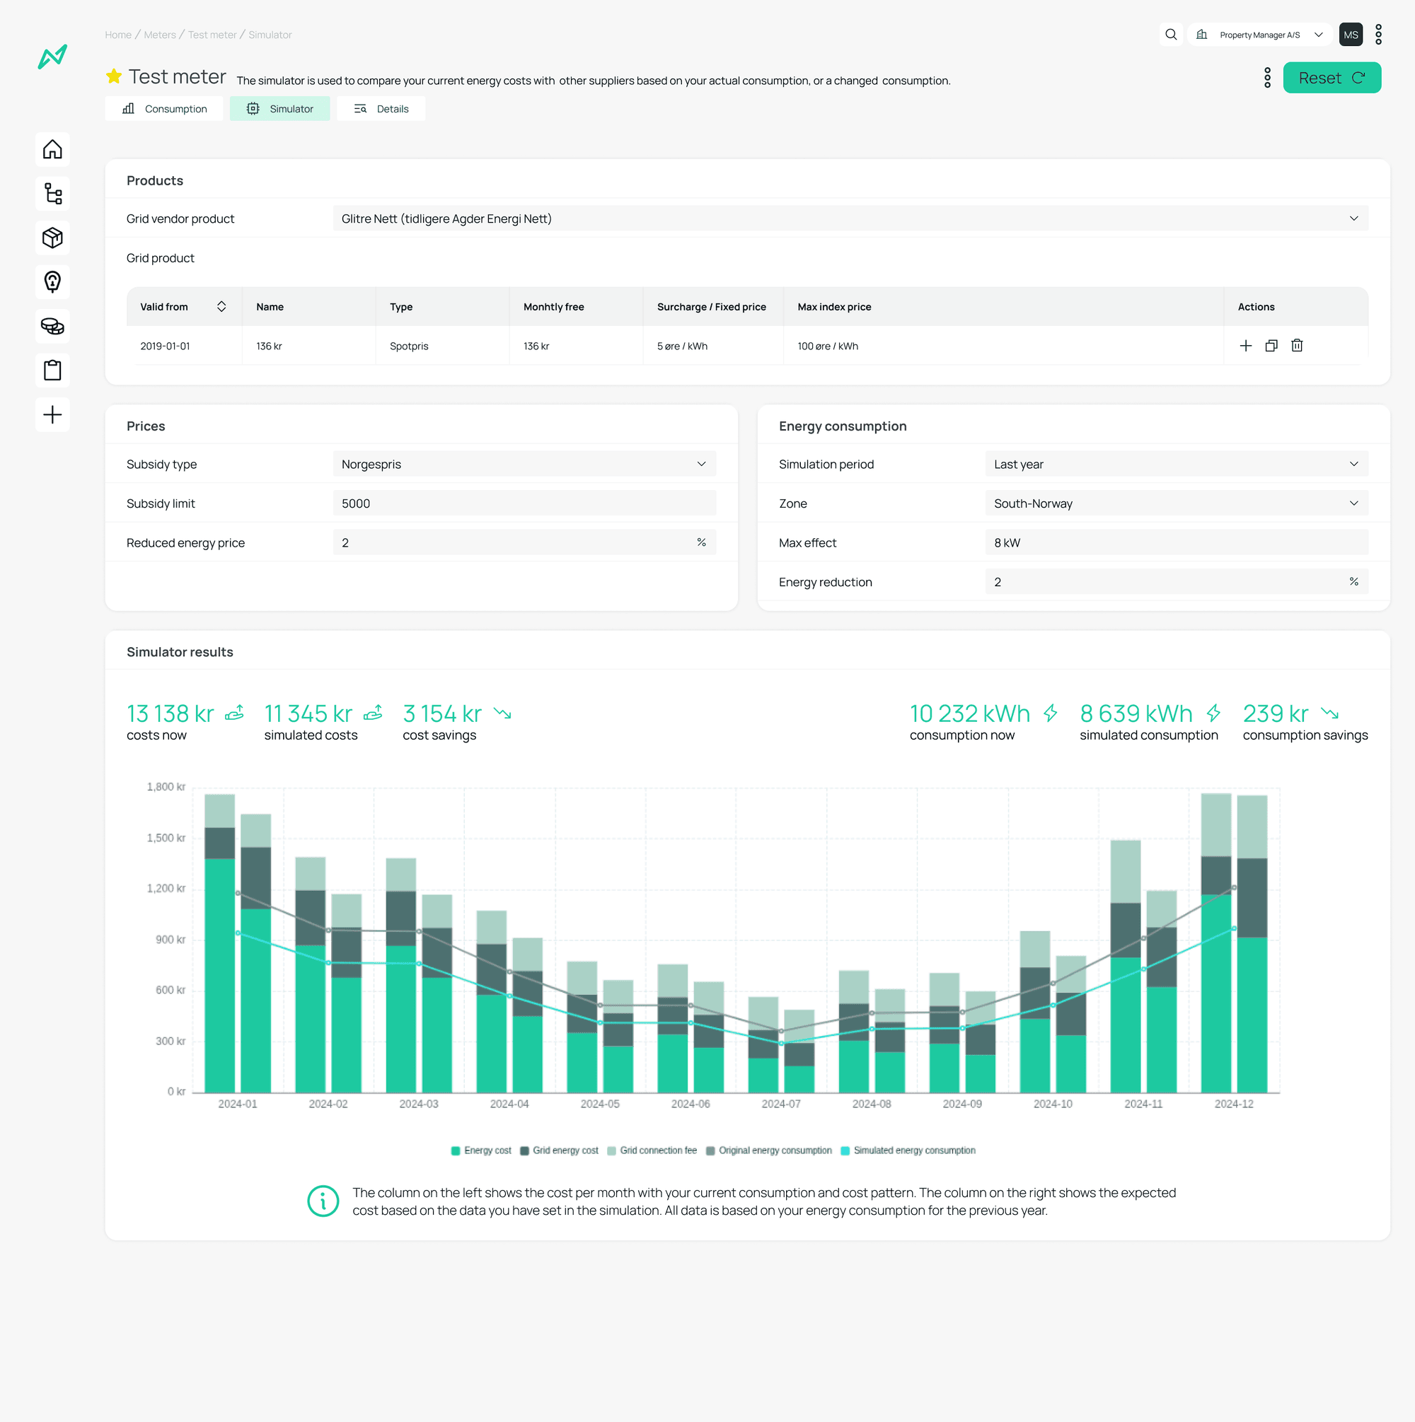This screenshot has height=1422, width=1415.
Task: Switch to the Simulator tab
Action: (x=279, y=109)
